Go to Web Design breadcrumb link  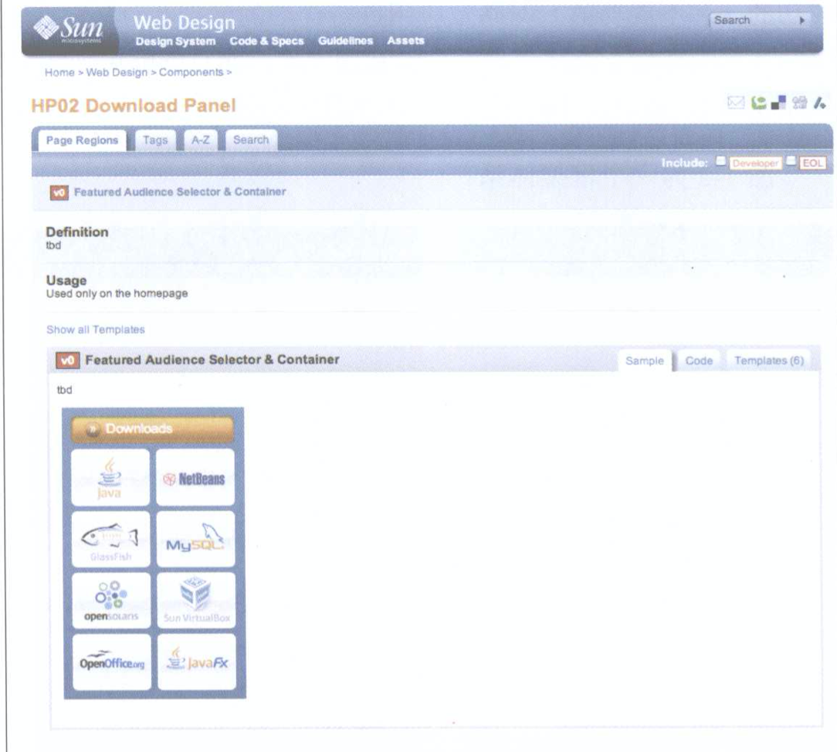[x=117, y=73]
